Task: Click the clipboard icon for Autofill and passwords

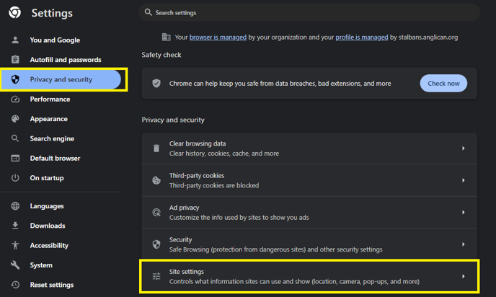Action: [15, 59]
